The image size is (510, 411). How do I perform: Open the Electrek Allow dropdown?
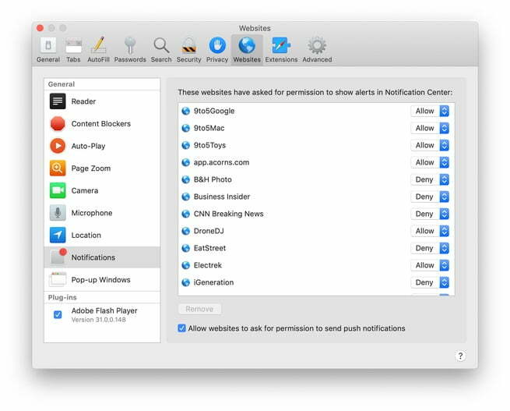pos(430,265)
